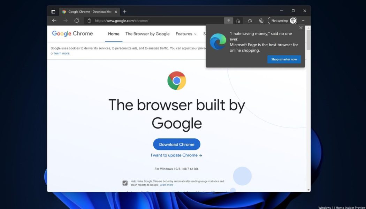366x209 pixels.
Task: Enable sending usage statistics to Google
Action: [125, 183]
